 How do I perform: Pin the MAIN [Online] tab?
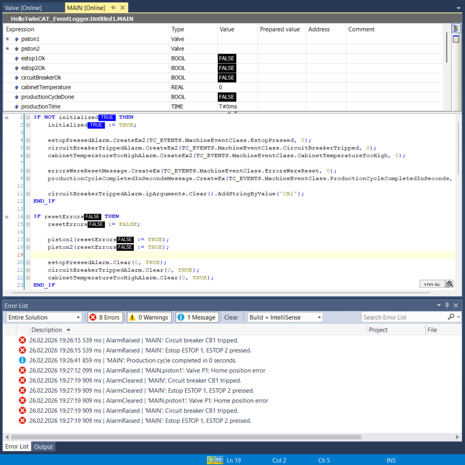[x=113, y=8]
